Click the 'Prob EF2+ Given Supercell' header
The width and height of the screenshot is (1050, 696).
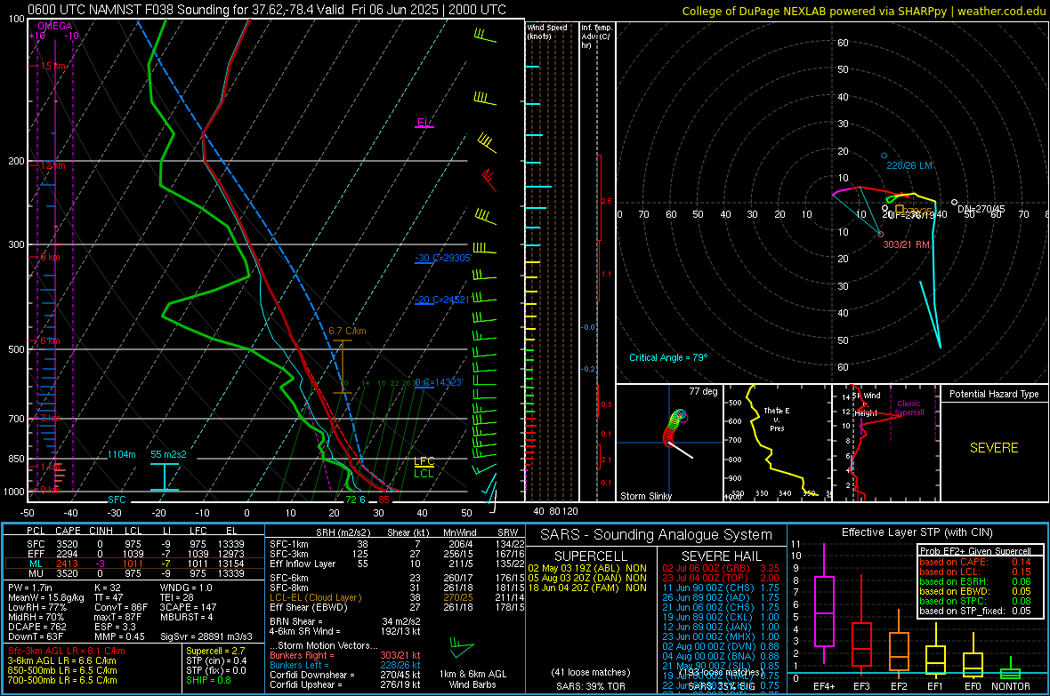(x=975, y=551)
